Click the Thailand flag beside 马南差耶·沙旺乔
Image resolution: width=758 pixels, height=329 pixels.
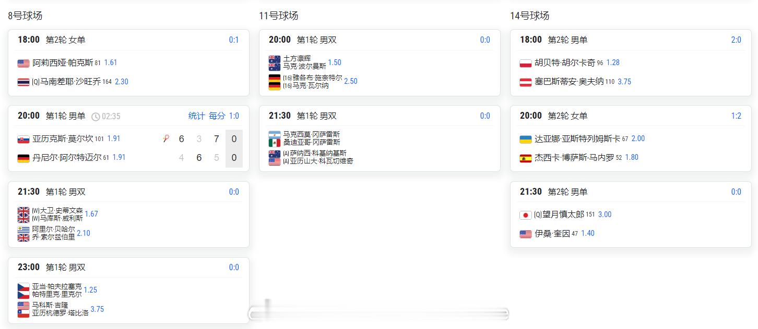[x=23, y=82]
